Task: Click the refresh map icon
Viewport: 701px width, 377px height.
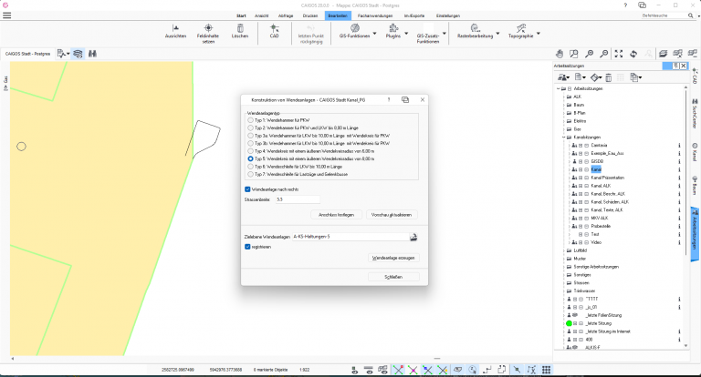Action: [633, 54]
